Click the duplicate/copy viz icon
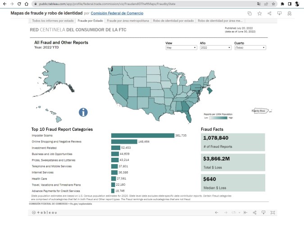The image size is (304, 238). point(250,14)
